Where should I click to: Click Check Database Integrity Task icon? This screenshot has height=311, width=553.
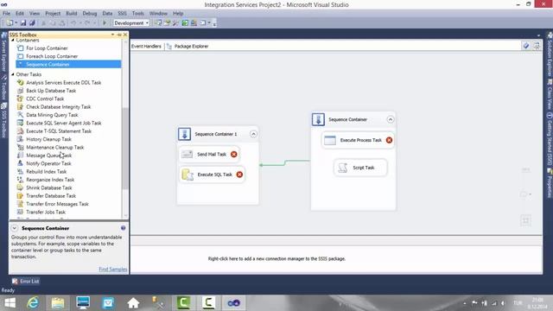(21, 106)
